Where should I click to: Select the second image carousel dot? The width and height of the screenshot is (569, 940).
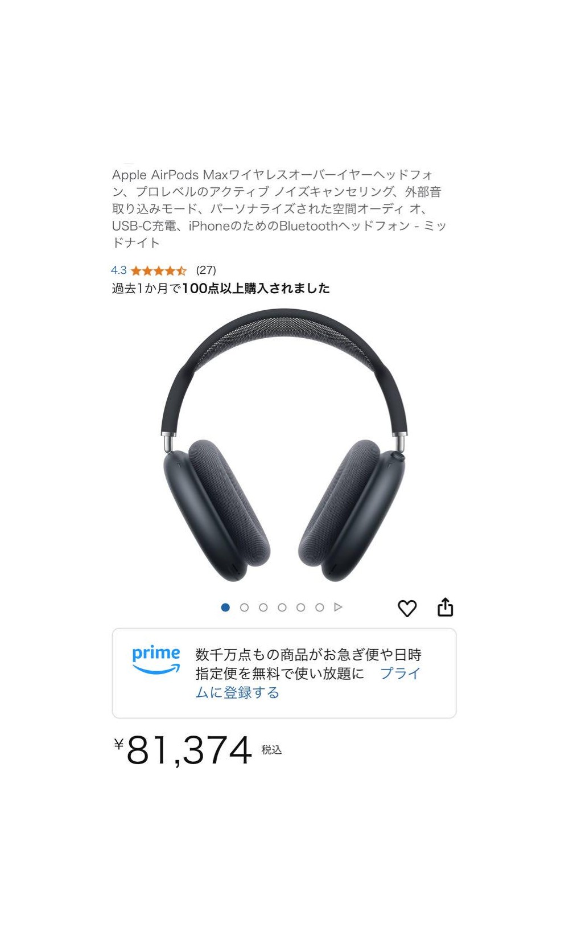pos(244,607)
